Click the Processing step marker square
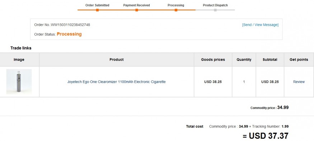The image size is (314, 141). click(x=176, y=10)
